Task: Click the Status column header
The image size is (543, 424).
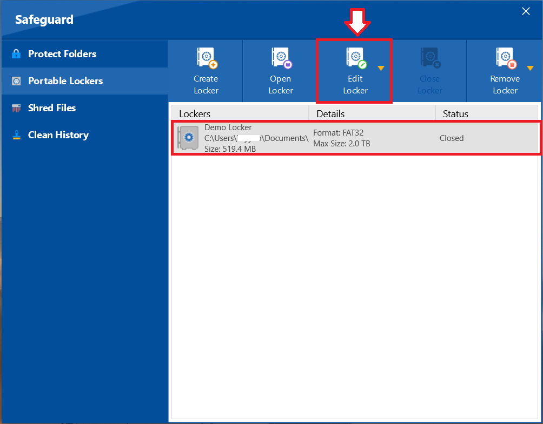Action: (487, 113)
